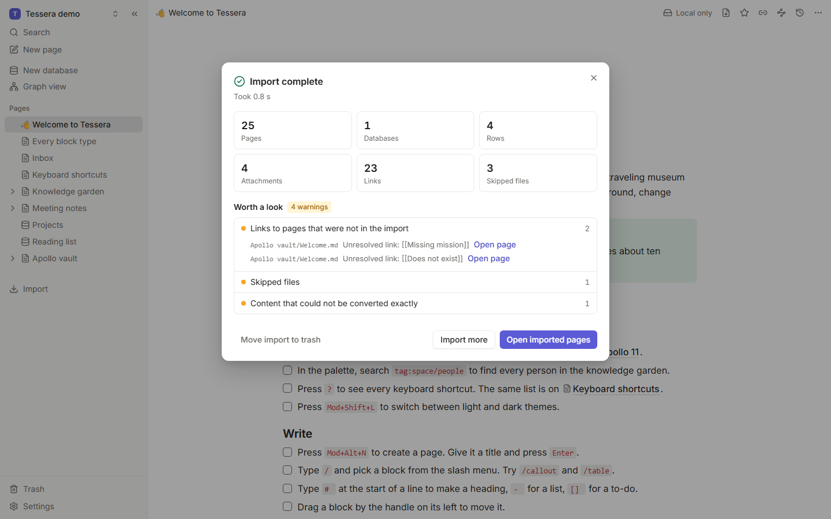Collapse Links to pages not in import row
831x519 pixels.
pos(415,228)
